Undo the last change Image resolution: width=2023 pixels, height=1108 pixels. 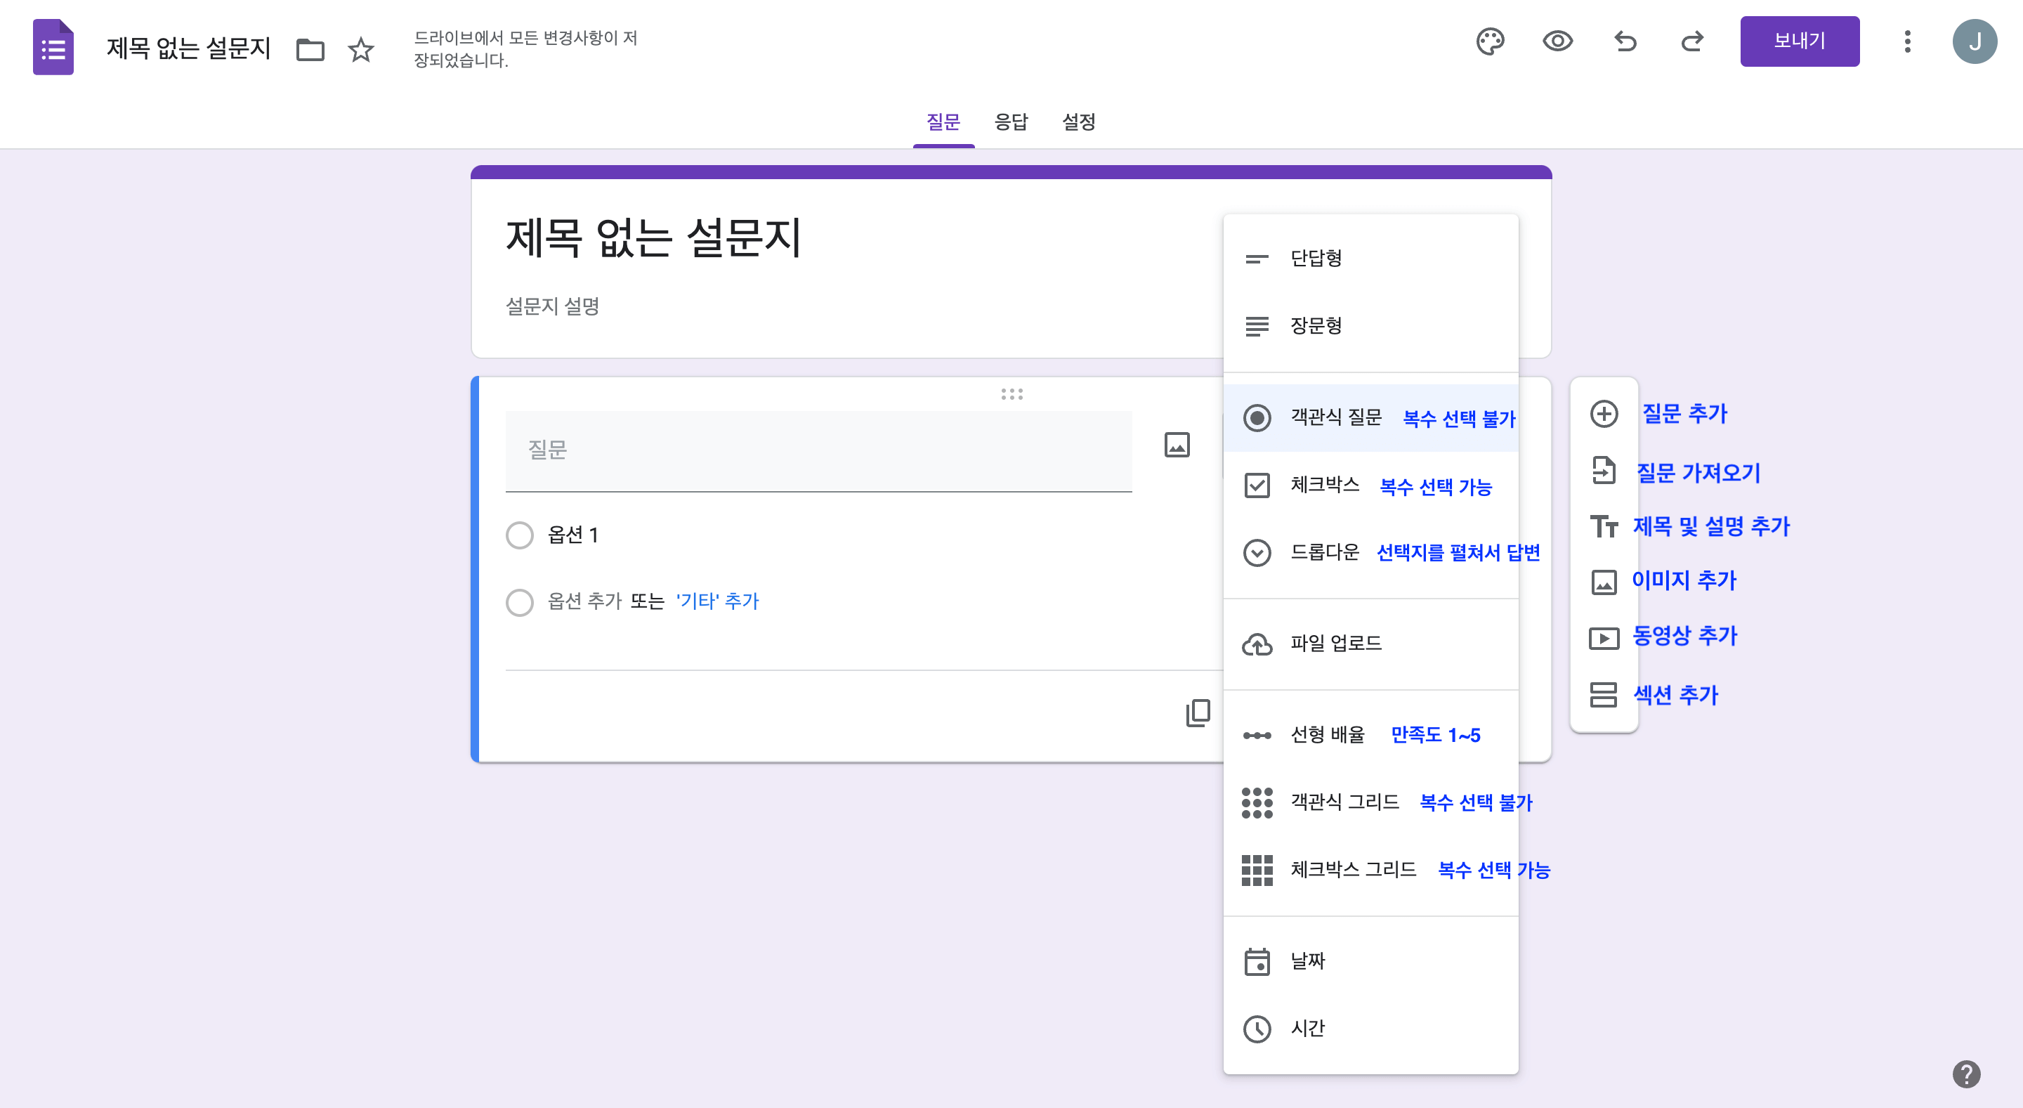pyautogui.click(x=1625, y=42)
